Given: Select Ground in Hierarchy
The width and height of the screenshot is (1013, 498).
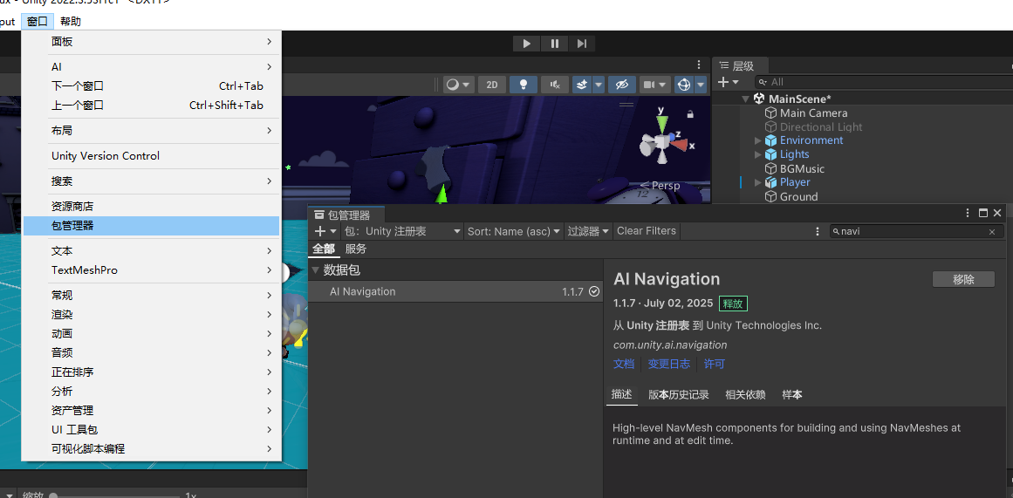Looking at the screenshot, I should pyautogui.click(x=798, y=196).
